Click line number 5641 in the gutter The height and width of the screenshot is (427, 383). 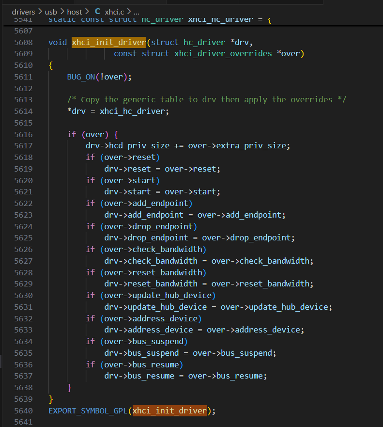23,422
